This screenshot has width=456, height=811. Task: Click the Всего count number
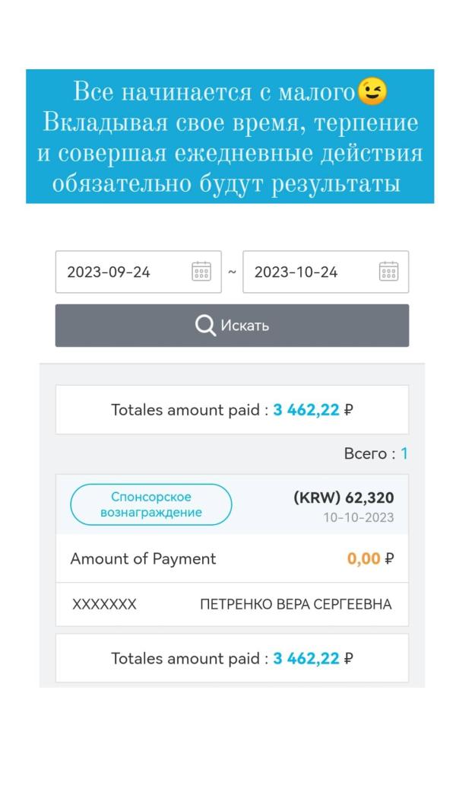(x=404, y=454)
